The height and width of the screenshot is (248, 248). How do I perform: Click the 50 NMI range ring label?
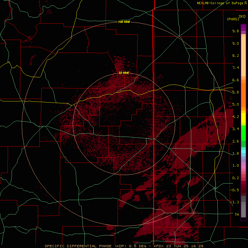pos(124,73)
